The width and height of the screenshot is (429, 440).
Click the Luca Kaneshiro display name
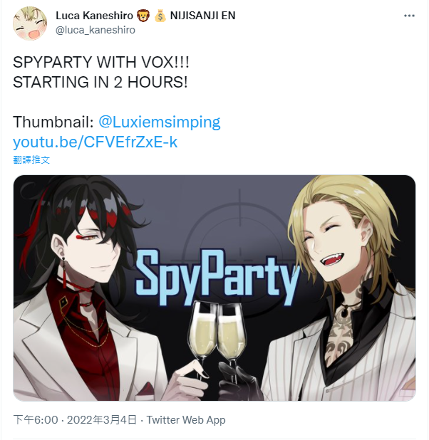tap(94, 16)
